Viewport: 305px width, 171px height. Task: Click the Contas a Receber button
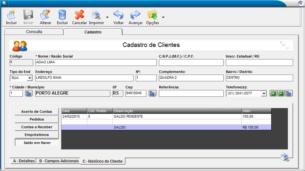click(x=37, y=127)
